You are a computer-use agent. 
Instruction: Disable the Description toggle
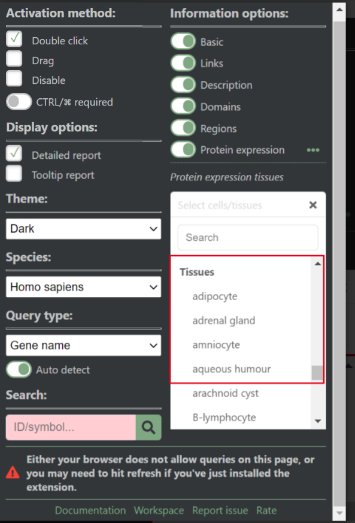183,84
